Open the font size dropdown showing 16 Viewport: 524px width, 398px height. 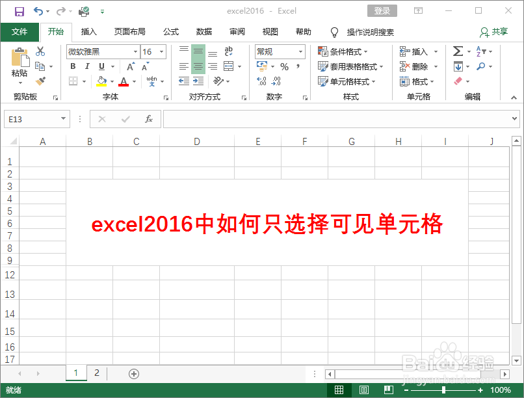point(161,51)
